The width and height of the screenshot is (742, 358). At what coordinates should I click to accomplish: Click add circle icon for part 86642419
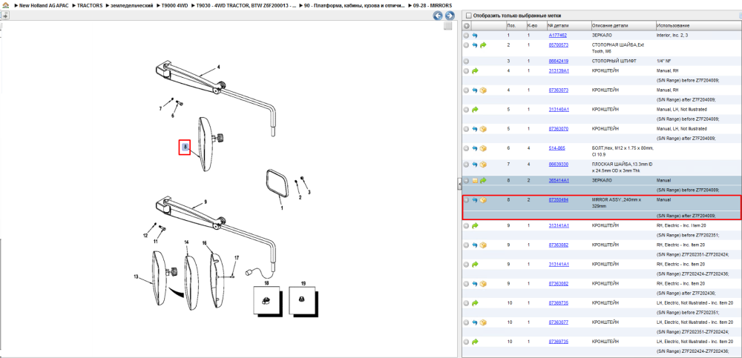point(466,61)
